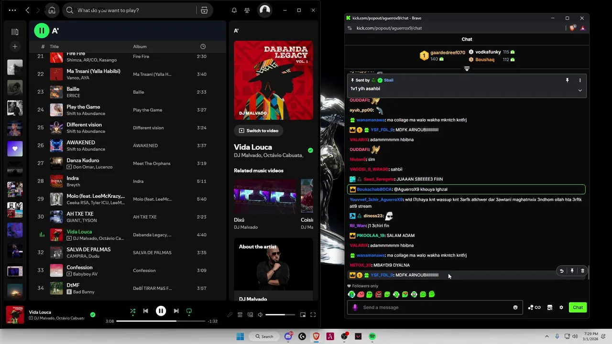Image resolution: width=612 pixels, height=344 pixels.
Task: Open Spotify icon on the taskbar
Action: 372,336
